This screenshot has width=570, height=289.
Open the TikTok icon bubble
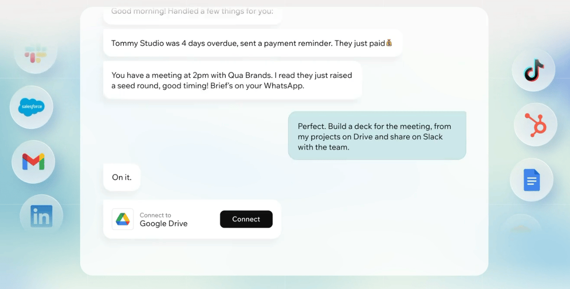coord(534,70)
